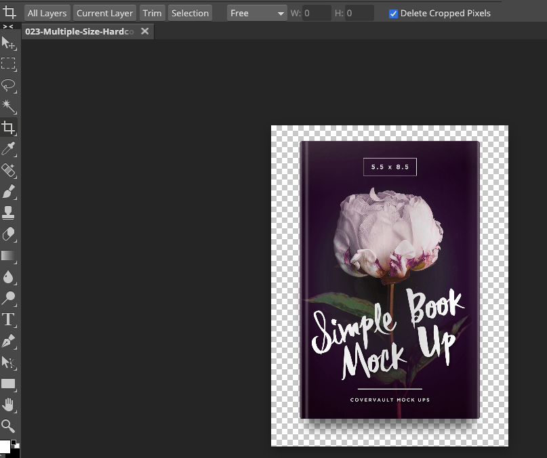The height and width of the screenshot is (458, 547).
Task: Select the Rectangular Marquee tool
Action: 8,64
